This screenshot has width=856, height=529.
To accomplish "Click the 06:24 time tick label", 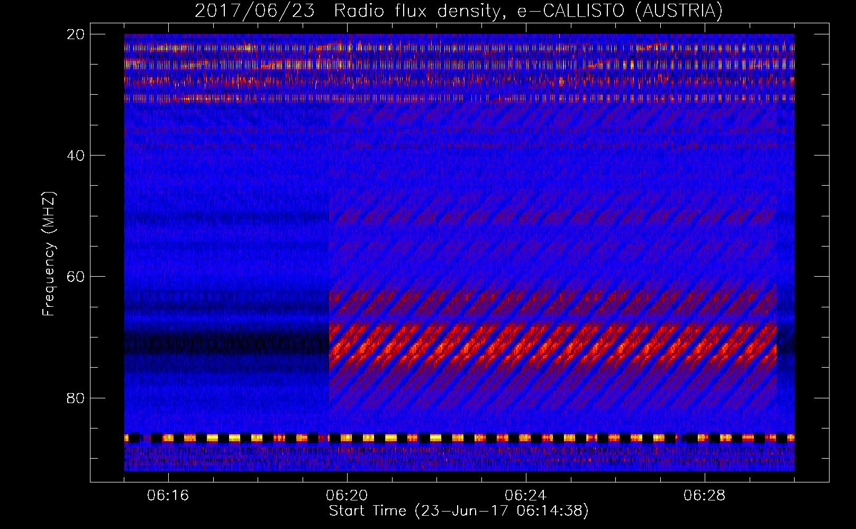I will 526,496.
